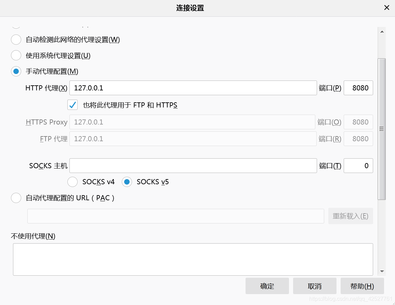Viewport: 395px width, 305px height.
Task: Uncheck 也将此代理用于 FTP 和 HTTPS checkbox
Action: point(73,105)
